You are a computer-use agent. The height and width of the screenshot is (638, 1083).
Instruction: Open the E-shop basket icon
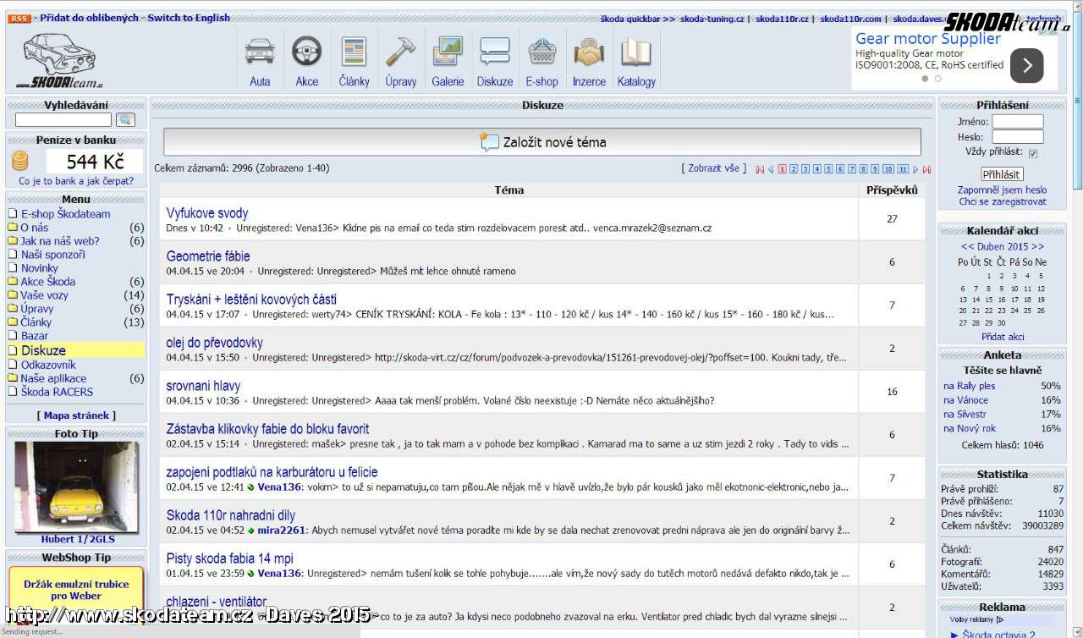click(x=541, y=52)
